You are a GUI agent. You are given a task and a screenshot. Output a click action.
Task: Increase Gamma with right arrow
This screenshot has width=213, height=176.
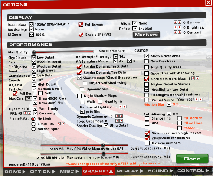pyautogui.click(x=180, y=22)
